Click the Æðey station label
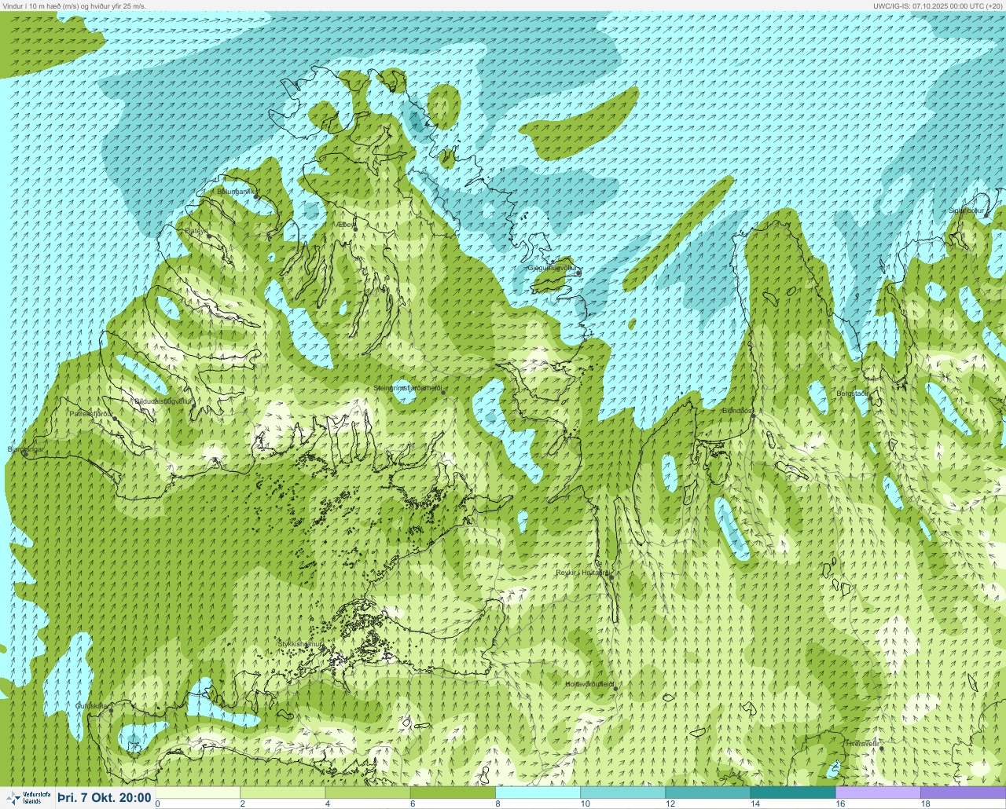The image size is (1006, 809). click(346, 225)
